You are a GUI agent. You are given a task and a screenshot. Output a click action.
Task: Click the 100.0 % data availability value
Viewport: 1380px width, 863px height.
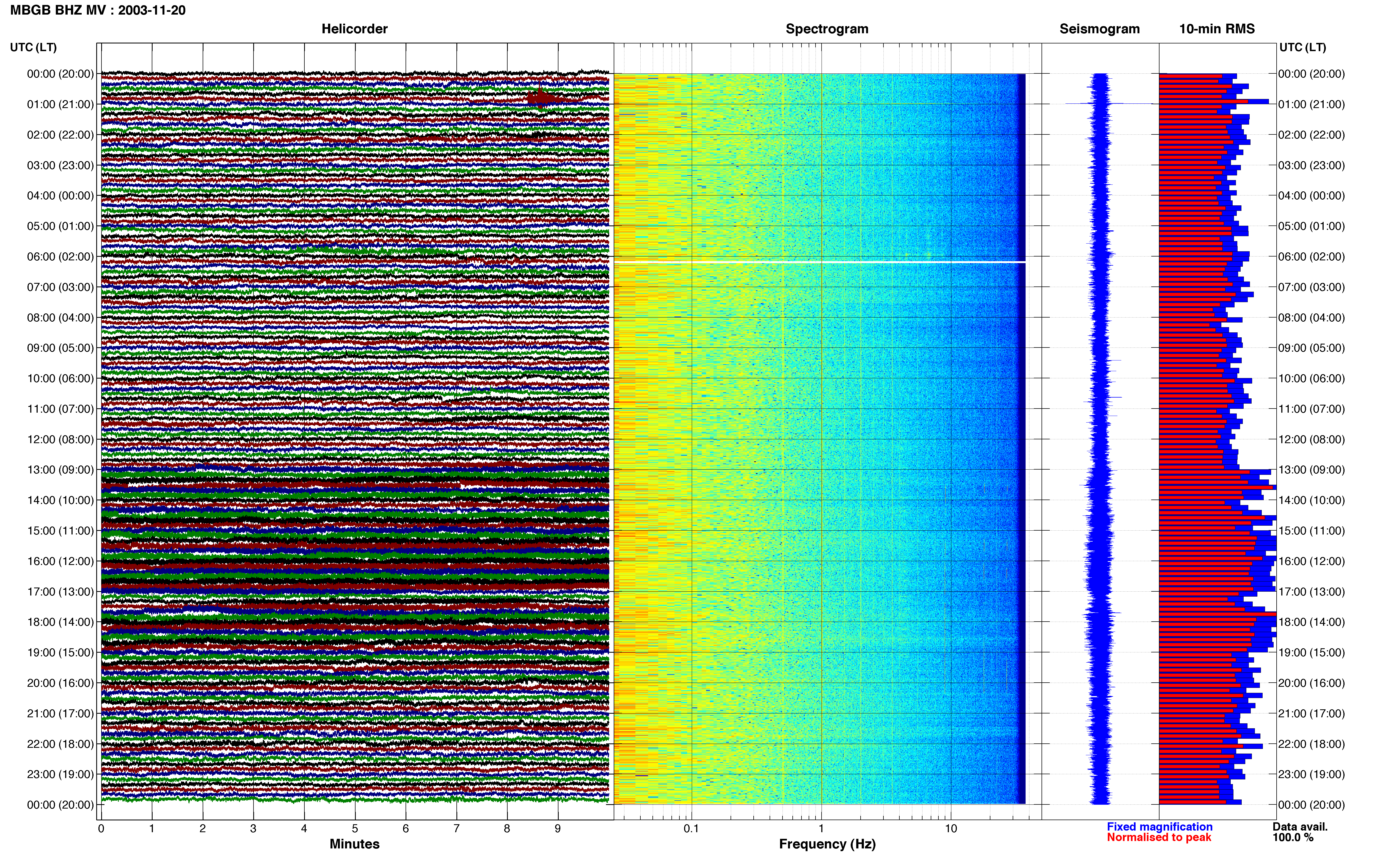click(1293, 837)
